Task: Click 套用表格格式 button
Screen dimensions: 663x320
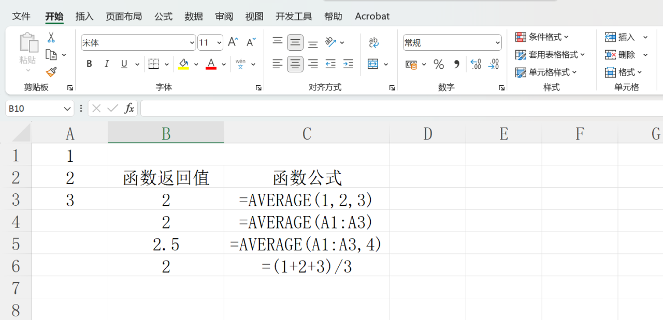Action: (x=550, y=55)
